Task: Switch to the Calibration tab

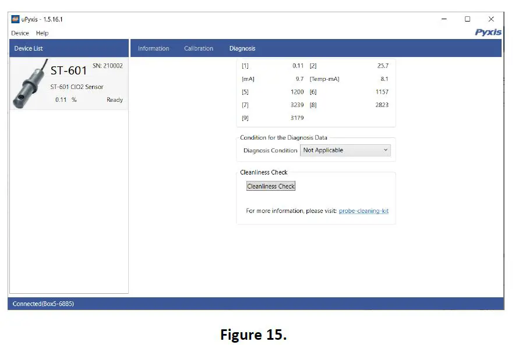Action: click(199, 48)
